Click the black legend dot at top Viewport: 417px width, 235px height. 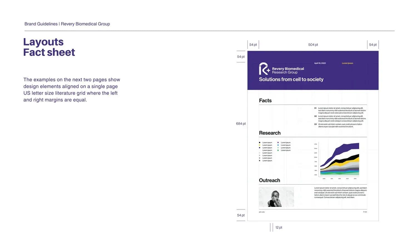pyautogui.click(x=260, y=143)
